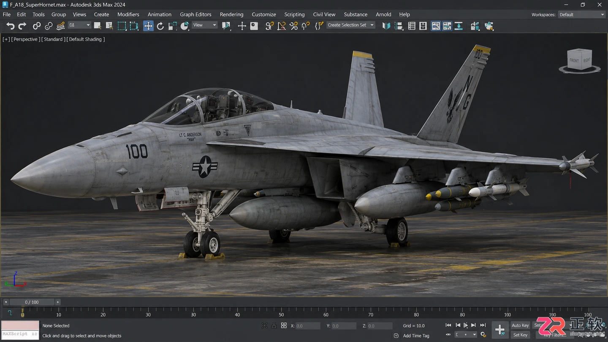The height and width of the screenshot is (342, 608).
Task: Toggle Angle Snap on the toolbar
Action: click(282, 26)
